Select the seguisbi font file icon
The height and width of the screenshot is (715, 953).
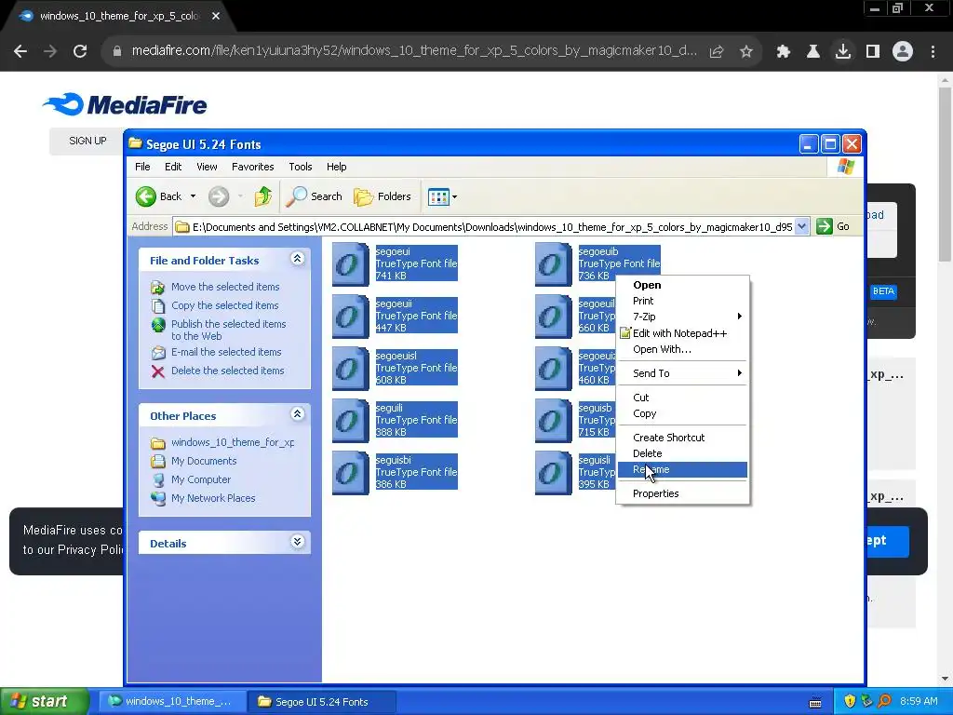(x=351, y=474)
